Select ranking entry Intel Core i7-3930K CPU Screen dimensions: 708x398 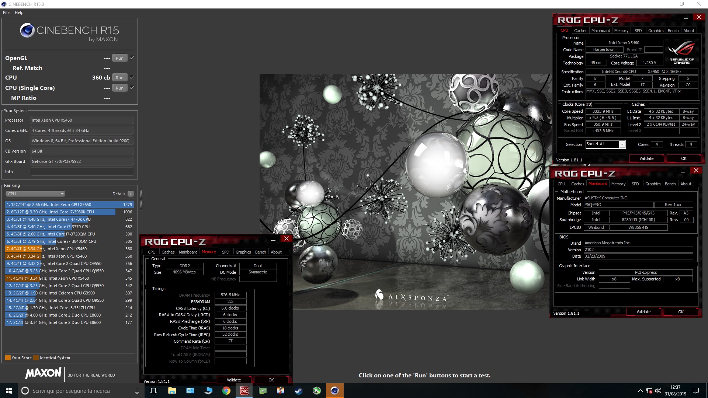(x=69, y=212)
